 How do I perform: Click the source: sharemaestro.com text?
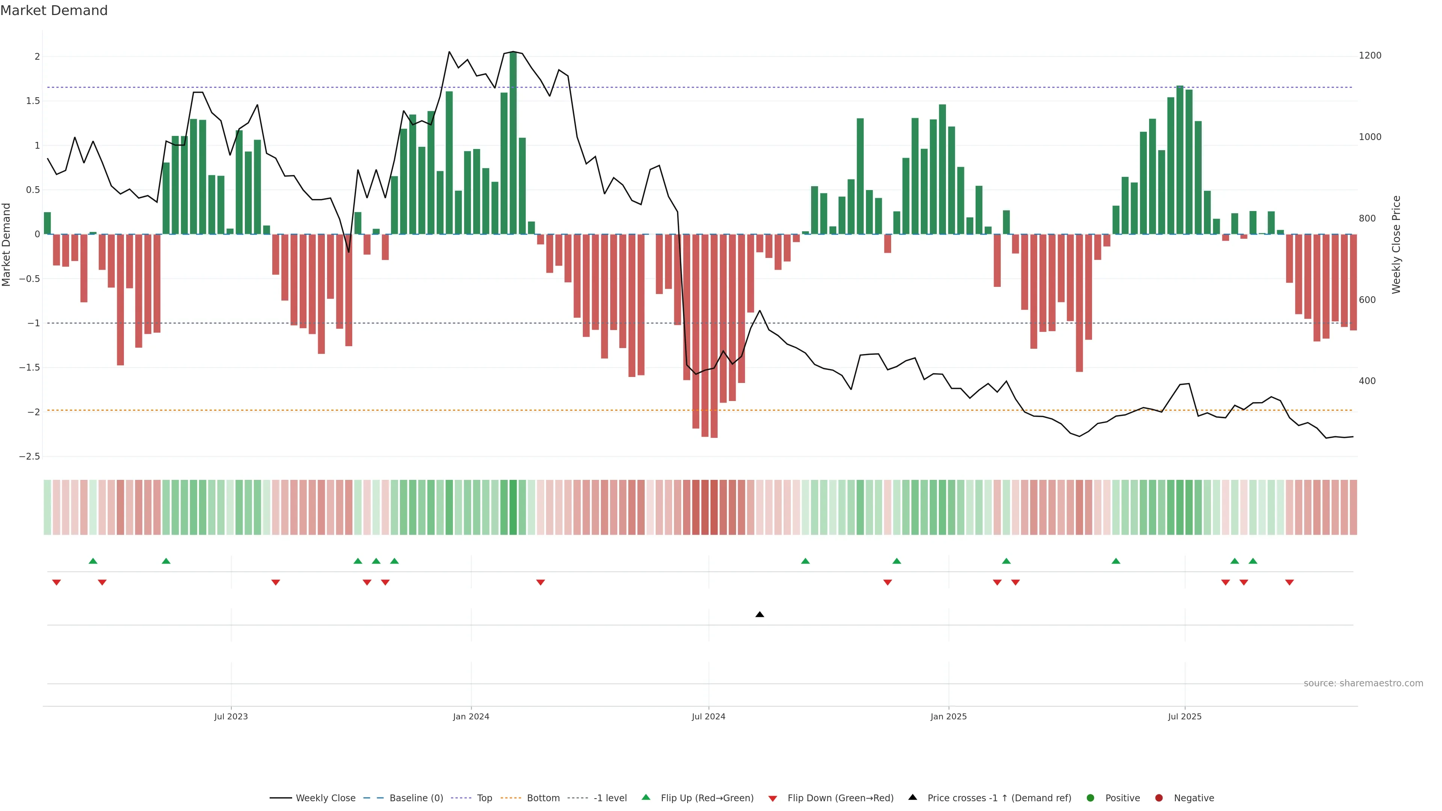point(1363,683)
